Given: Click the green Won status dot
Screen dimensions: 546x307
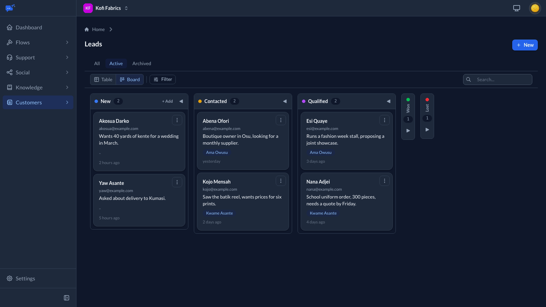Looking at the screenshot, I should [x=408, y=100].
